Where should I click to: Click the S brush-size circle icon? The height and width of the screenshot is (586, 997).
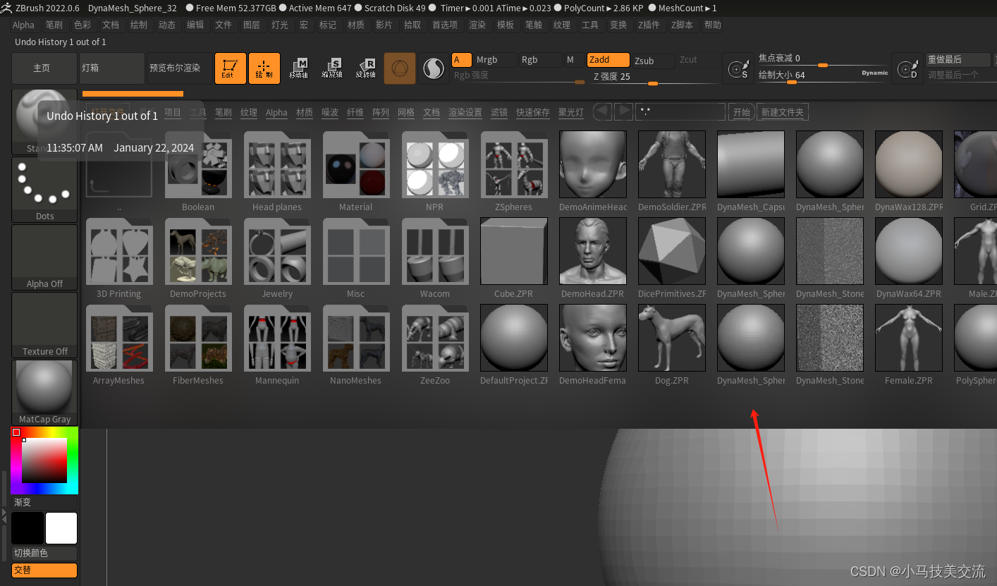click(738, 69)
